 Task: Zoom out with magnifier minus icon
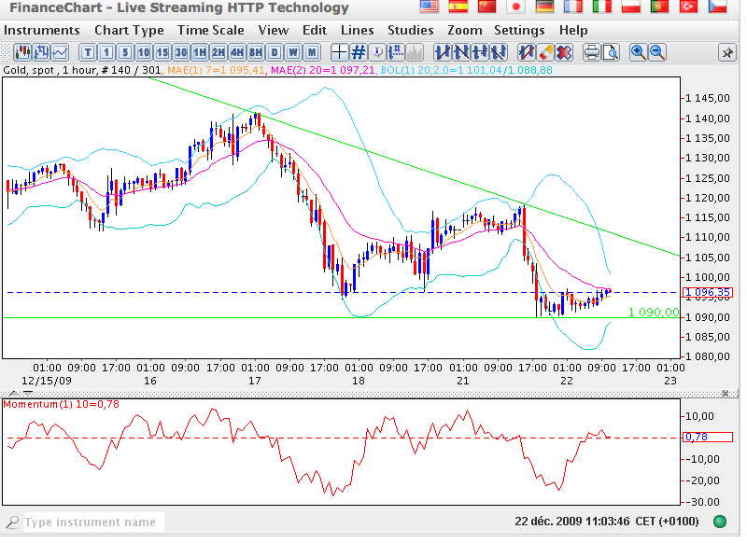657,51
